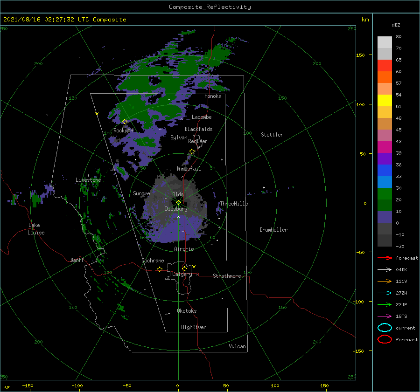This screenshot has height=392, width=420.
Task: Click the ThreeHills label on map
Action: click(x=234, y=204)
